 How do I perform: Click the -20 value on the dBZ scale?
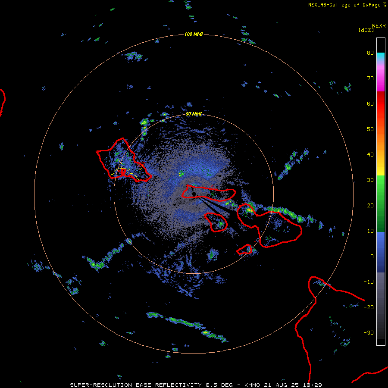(x=369, y=307)
